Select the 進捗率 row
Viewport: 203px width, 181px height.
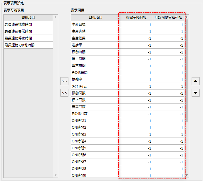coord(127,45)
